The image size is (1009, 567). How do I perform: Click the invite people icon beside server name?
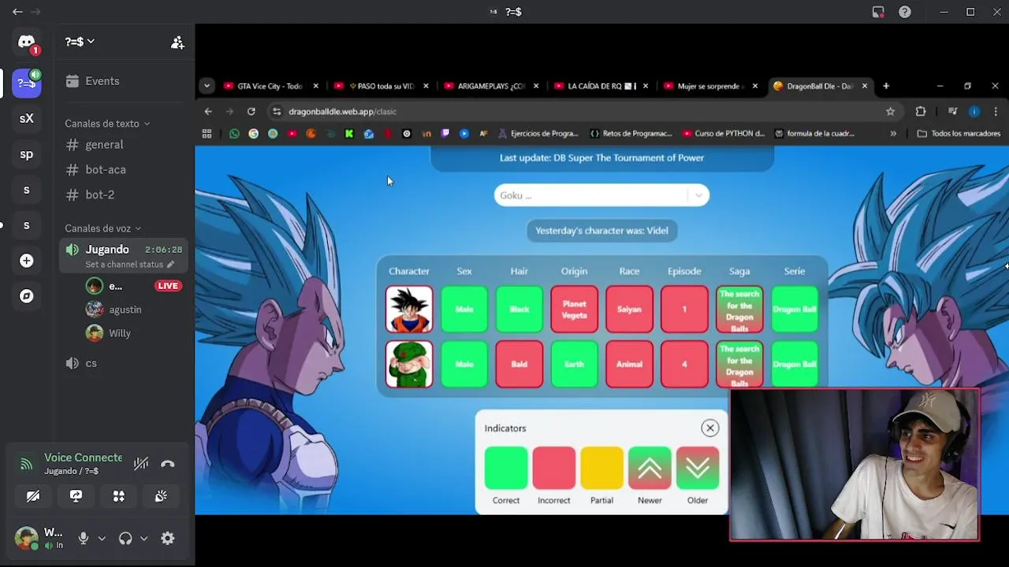177,43
